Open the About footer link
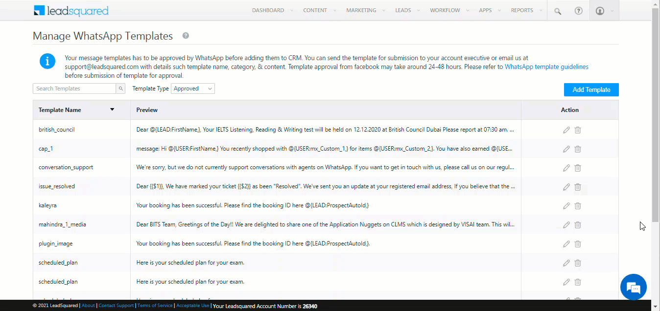 (x=88, y=306)
